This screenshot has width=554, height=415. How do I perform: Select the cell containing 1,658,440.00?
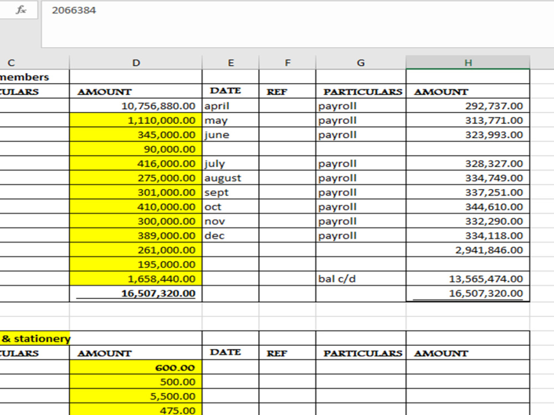pos(136,279)
